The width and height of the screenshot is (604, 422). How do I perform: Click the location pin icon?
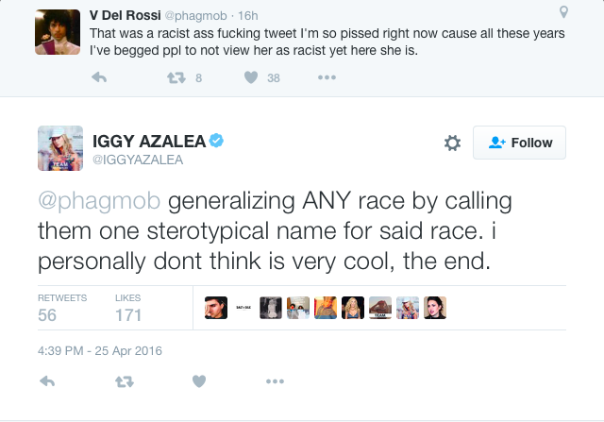click(x=564, y=12)
